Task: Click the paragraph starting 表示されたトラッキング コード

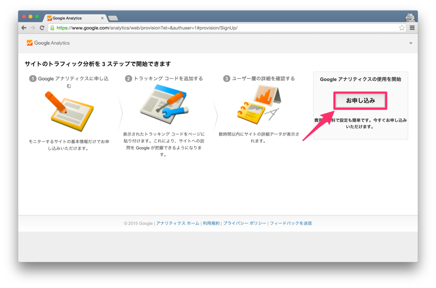Action: click(x=164, y=144)
